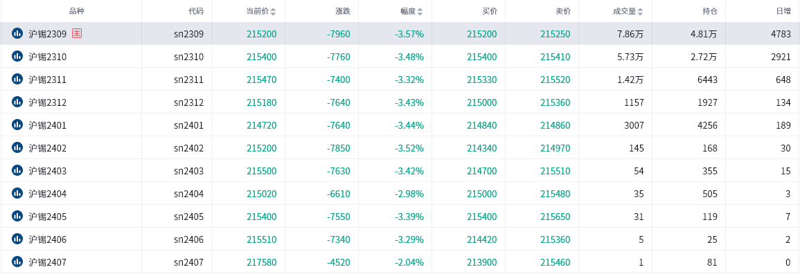Click the 持仓 column header
Image resolution: width=800 pixels, height=274 pixels.
[x=710, y=11]
